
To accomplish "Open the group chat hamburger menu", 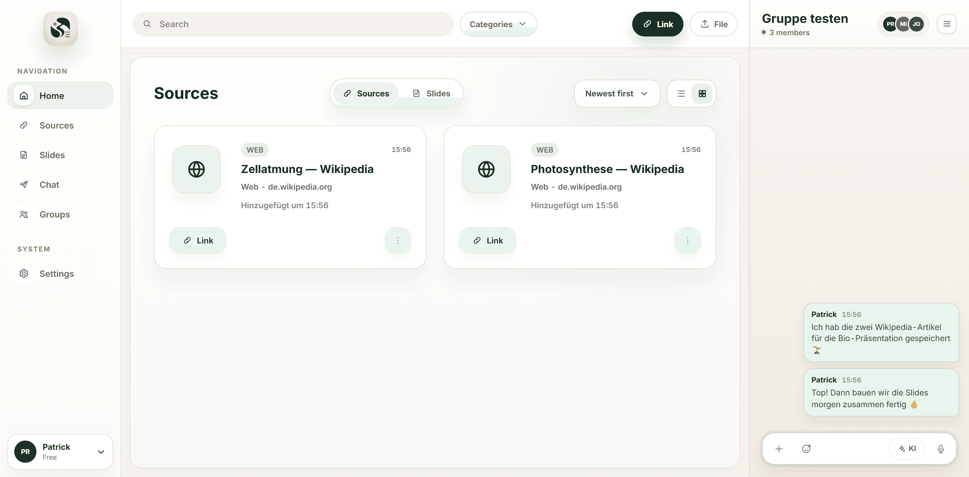I will (947, 24).
